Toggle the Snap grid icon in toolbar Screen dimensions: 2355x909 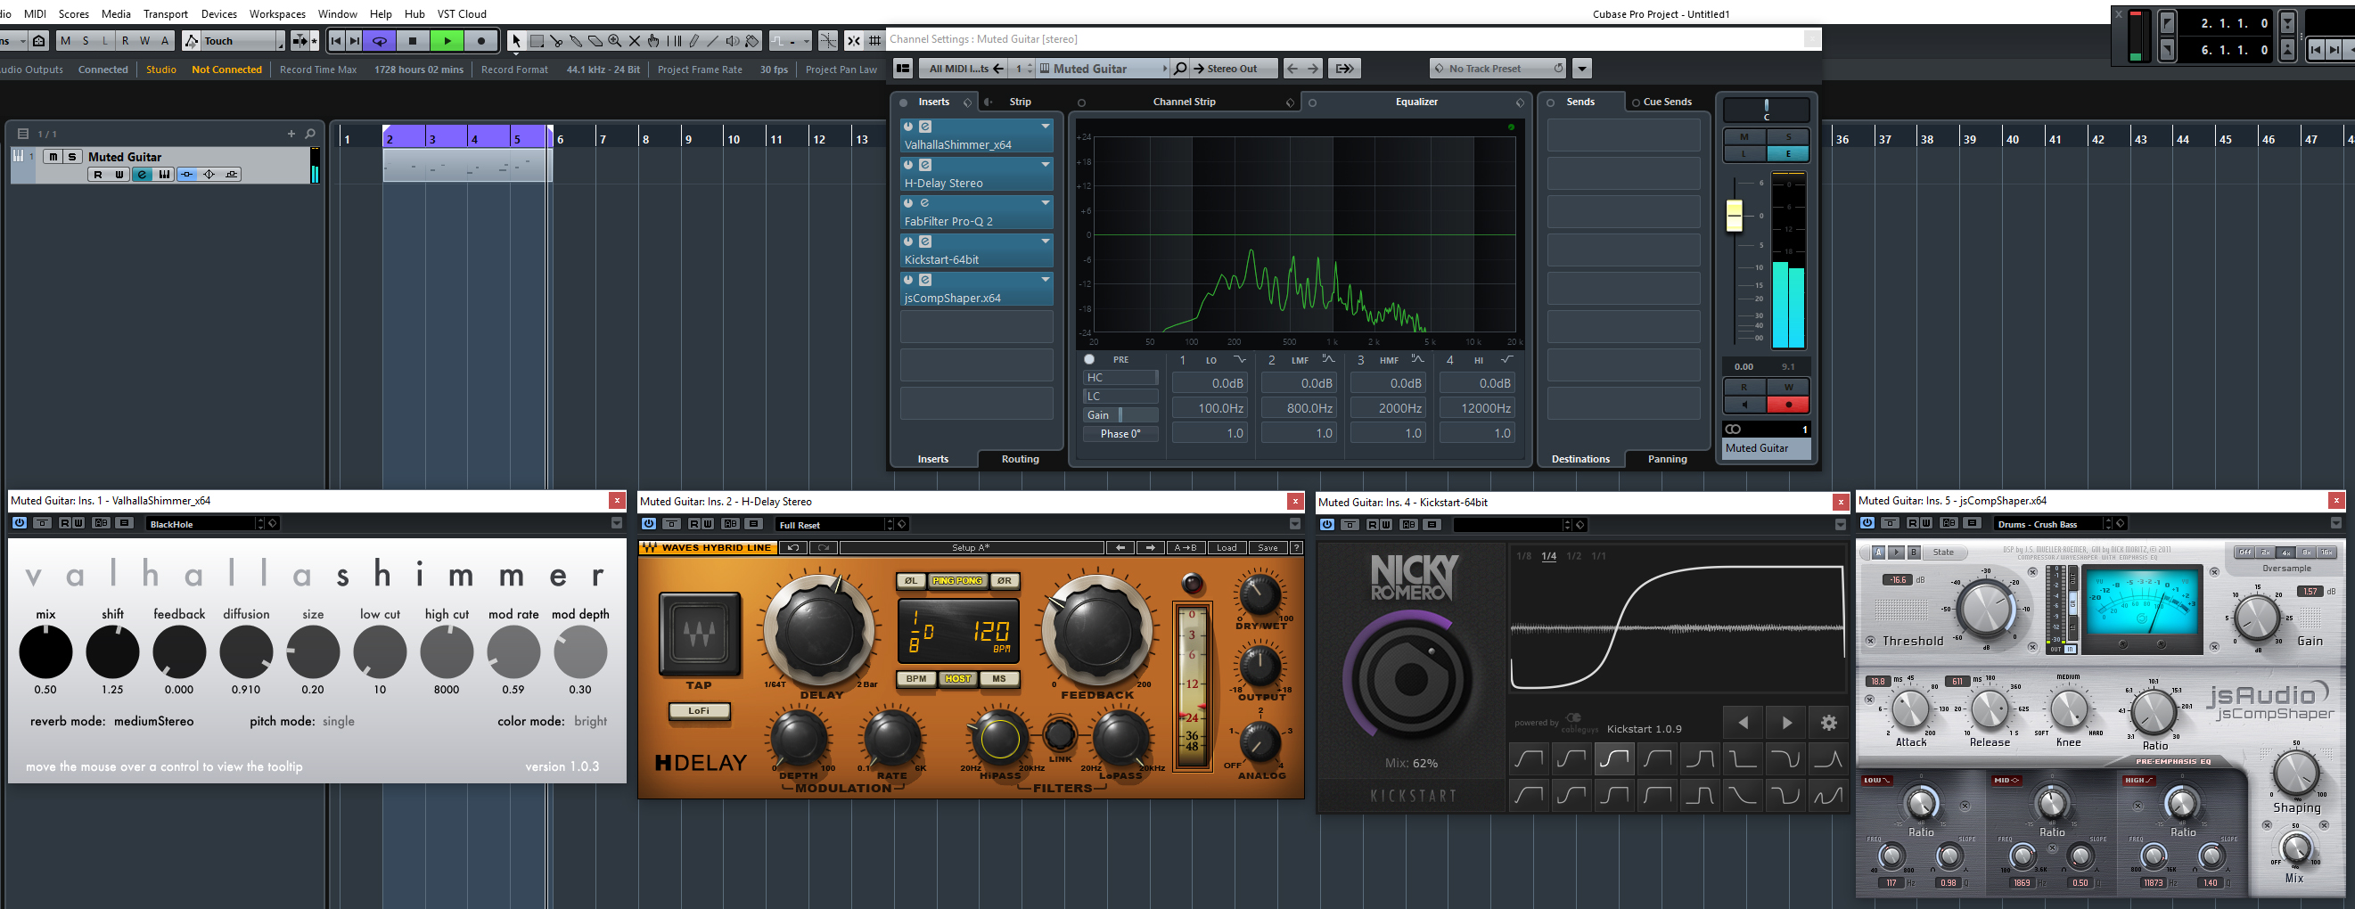875,41
